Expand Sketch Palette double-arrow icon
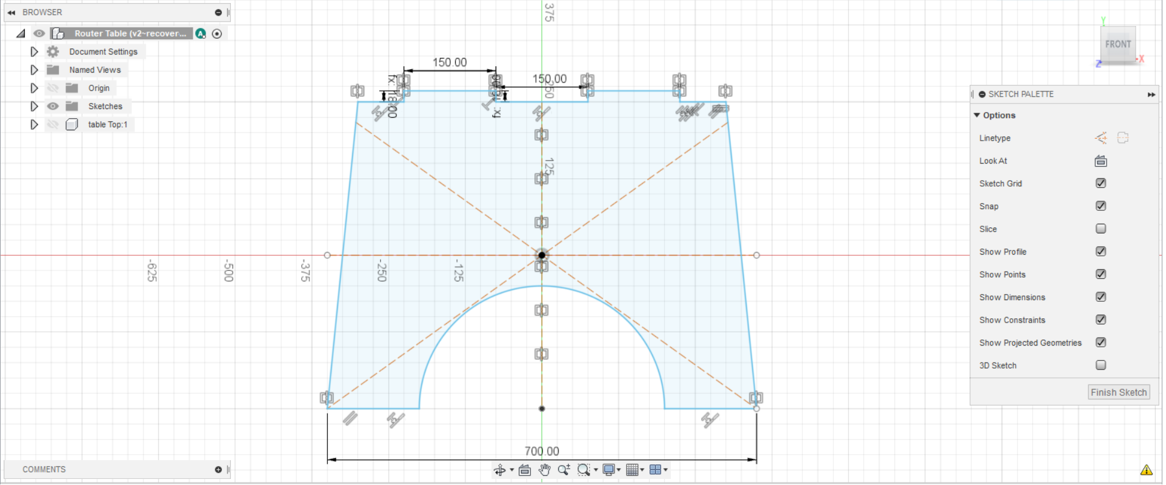This screenshot has width=1166, height=485. pos(1151,95)
